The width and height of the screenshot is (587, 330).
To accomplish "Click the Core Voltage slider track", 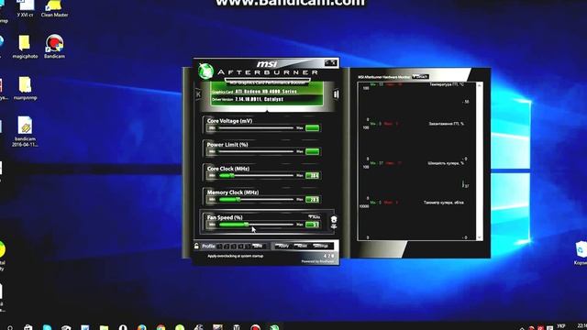I will 256,128.
